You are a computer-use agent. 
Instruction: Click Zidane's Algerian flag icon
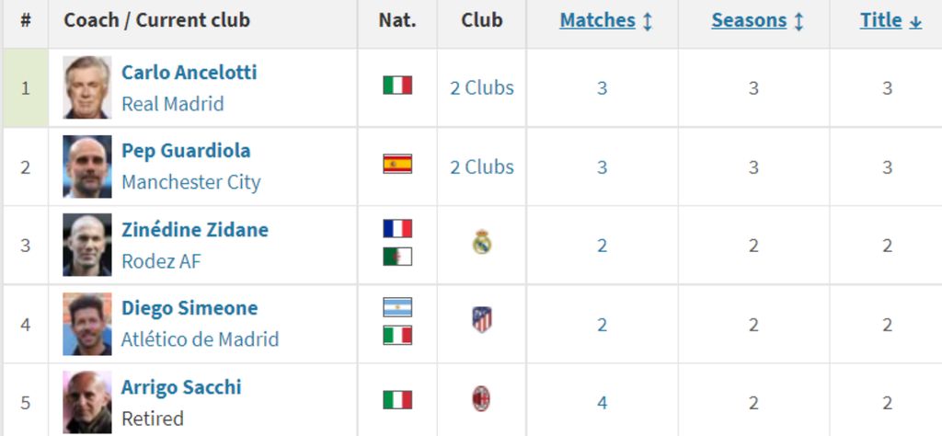[x=397, y=257]
